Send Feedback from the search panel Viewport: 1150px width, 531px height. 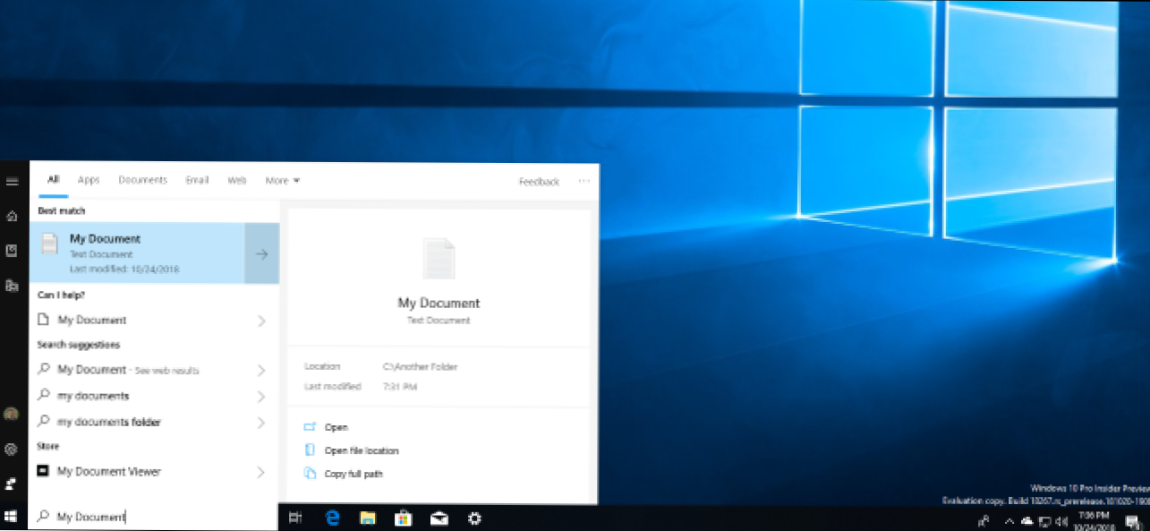tap(539, 182)
